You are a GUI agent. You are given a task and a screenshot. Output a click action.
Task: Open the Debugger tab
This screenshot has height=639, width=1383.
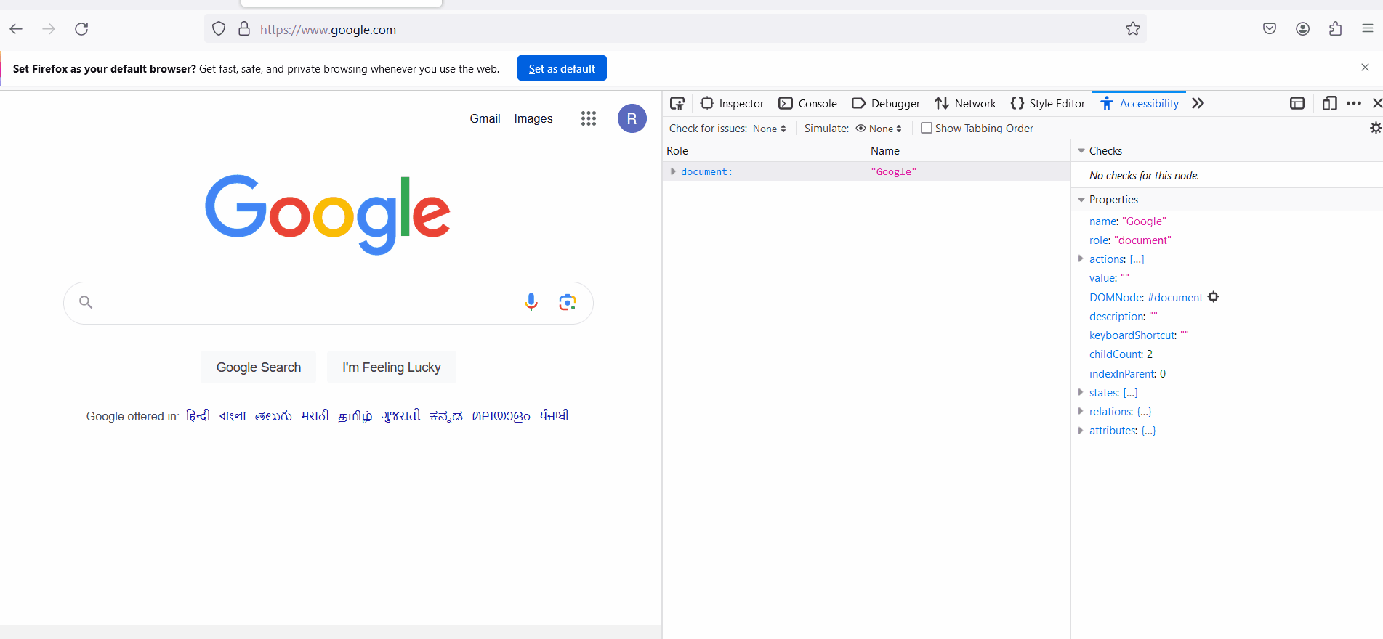click(x=885, y=104)
